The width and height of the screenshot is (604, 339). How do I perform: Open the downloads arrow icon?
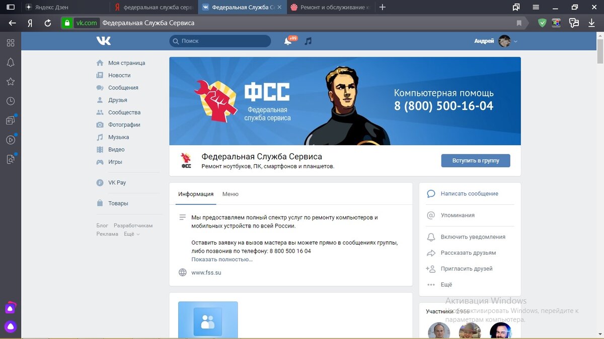click(x=591, y=23)
